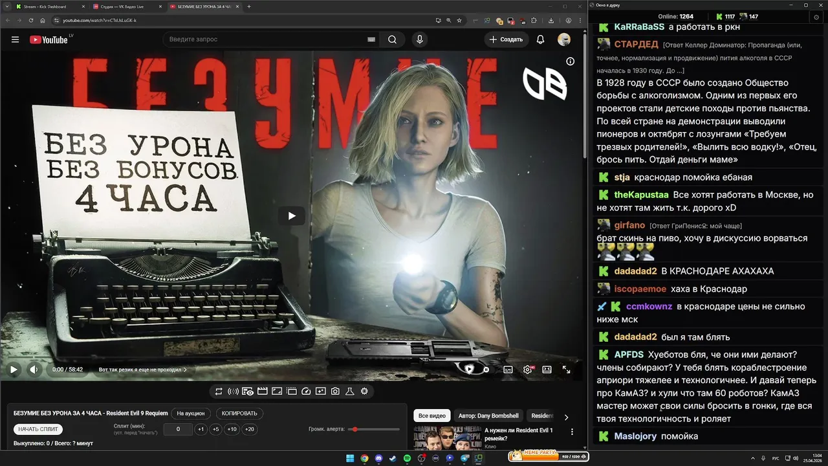Bookmark the page with the star icon
828x466 pixels.
459,20
